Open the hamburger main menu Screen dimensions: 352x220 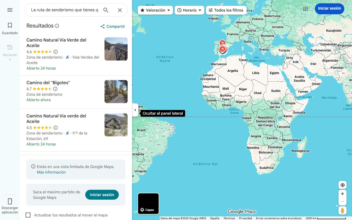[x=10, y=10]
